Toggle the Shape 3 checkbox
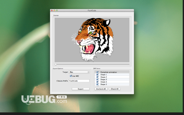Viewport: 184px width, 115px height. (x=97, y=79)
